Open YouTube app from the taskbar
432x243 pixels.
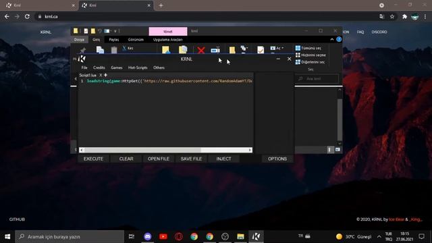(163, 236)
